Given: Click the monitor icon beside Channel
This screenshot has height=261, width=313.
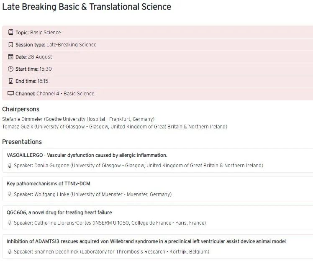Looking at the screenshot, I should (10, 93).
